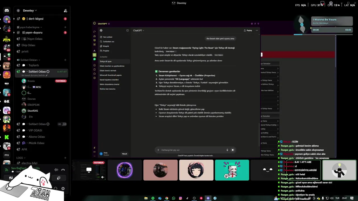The width and height of the screenshot is (358, 201).
Task: Open Discord direct messages home icon
Action: click(7, 10)
